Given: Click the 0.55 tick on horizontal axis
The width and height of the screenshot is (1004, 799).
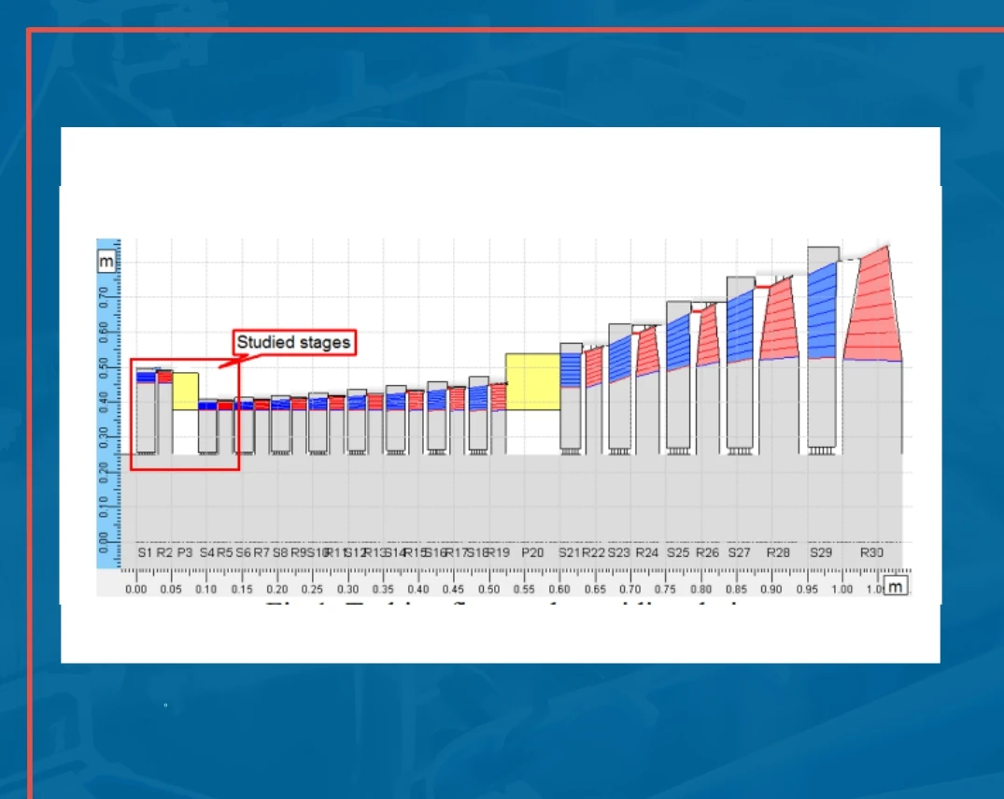Looking at the screenshot, I should [524, 590].
